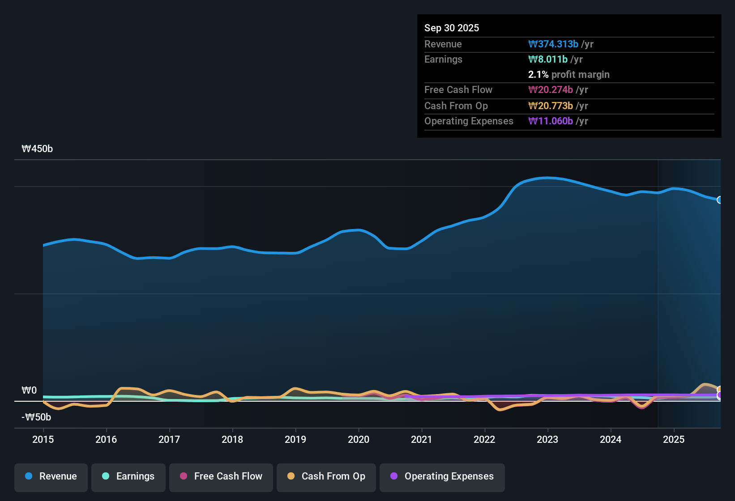
Task: Select the Operating Expenses legend button
Action: tap(442, 477)
